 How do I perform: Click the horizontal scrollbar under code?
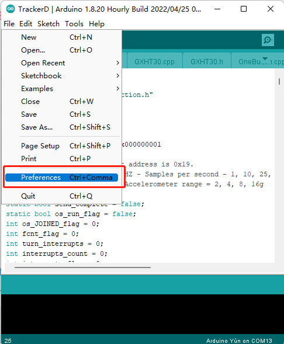(x=82, y=267)
